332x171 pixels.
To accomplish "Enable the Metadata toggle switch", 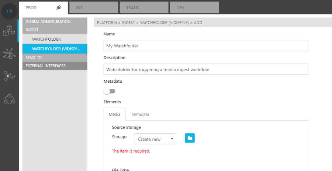I will point(109,91).
